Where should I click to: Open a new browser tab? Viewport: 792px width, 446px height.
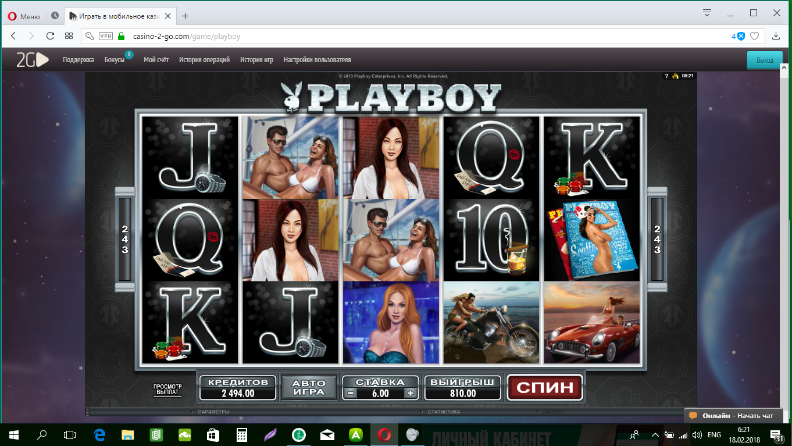185,16
